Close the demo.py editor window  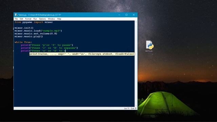tap(134, 15)
